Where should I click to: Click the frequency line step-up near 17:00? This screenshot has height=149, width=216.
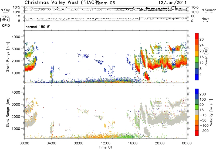tap(140, 19)
